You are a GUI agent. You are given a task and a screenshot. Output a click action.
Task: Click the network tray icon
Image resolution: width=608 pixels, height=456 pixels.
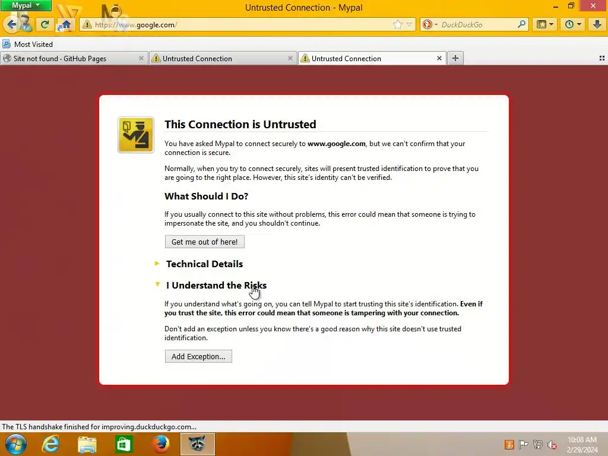(x=538, y=445)
